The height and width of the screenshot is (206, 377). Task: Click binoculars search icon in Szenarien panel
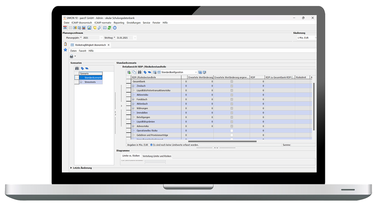77,68
